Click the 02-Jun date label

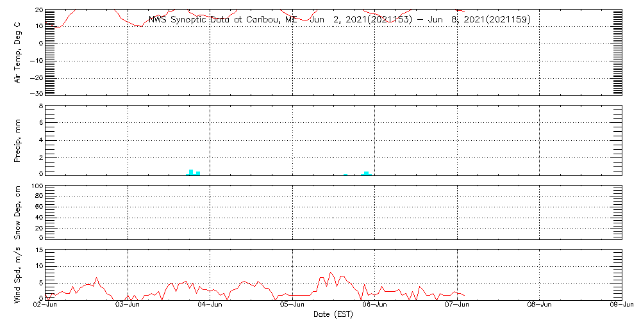pos(46,305)
